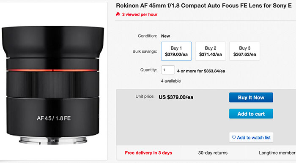Click the Free delivery in 3 days text
Screen dimensions: 296x163
tap(148, 152)
